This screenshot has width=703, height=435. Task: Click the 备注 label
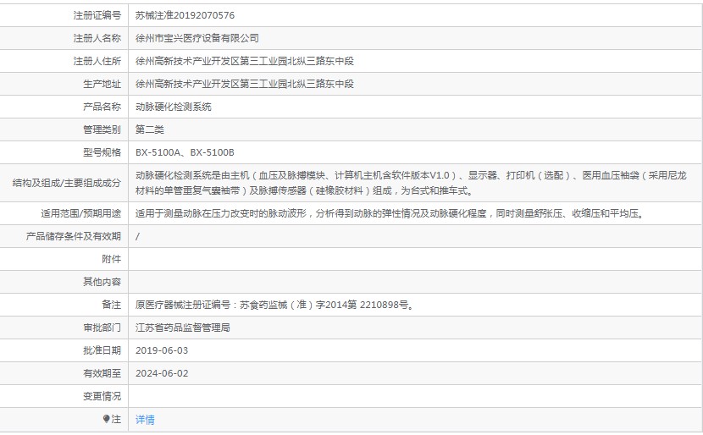pyautogui.click(x=111, y=305)
